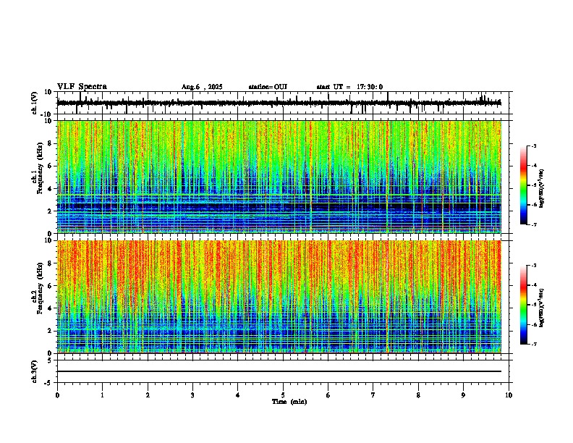Click the ch.2 colorbar log(PSD) label
Image resolution: width=573 pixels, height=443 pixels.
542,308
